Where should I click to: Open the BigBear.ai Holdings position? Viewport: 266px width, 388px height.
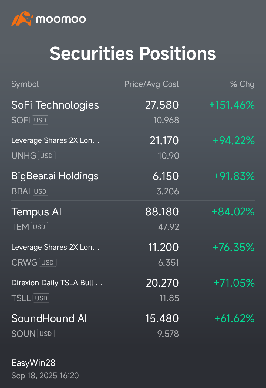(x=55, y=176)
